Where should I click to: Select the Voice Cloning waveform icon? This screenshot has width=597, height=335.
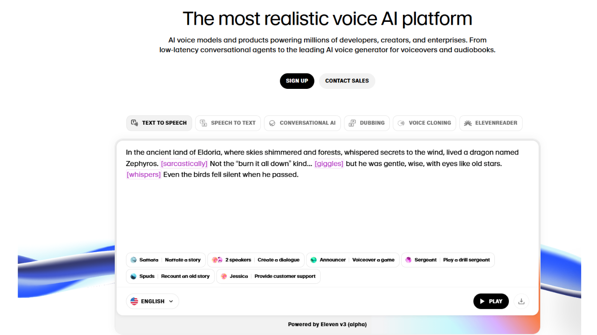(x=400, y=123)
